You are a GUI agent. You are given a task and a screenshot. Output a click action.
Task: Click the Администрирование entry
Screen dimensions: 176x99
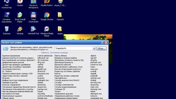coord(11,56)
